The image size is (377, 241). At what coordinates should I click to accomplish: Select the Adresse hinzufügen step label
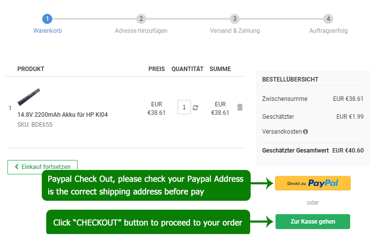(141, 31)
